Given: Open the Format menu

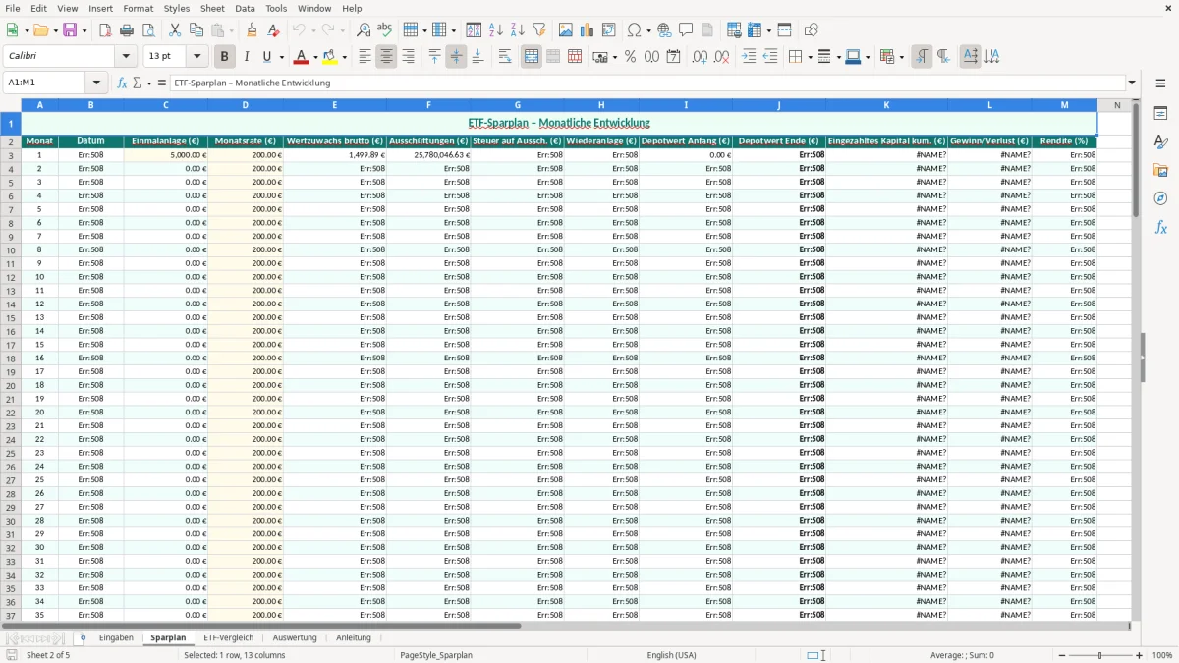Looking at the screenshot, I should pos(138,8).
